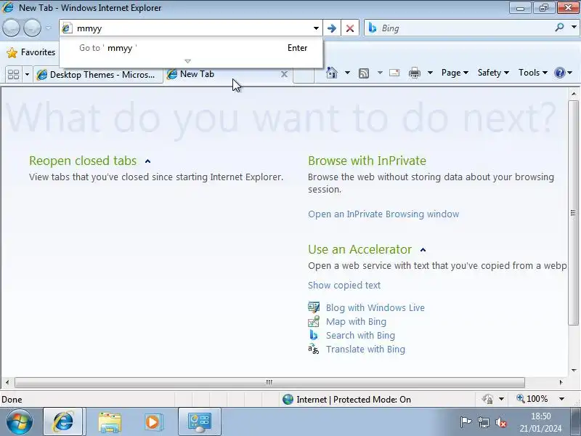Click the Internet Explorer taskbar icon

pos(63,421)
